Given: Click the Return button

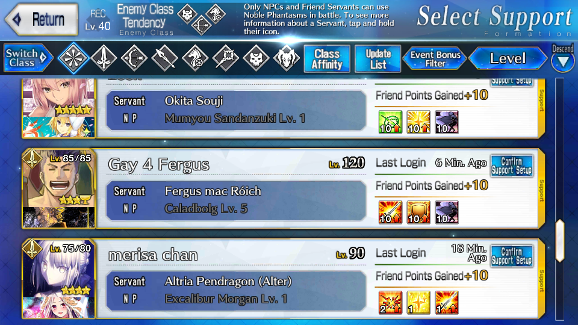Looking at the screenshot, I should pos(42,19).
